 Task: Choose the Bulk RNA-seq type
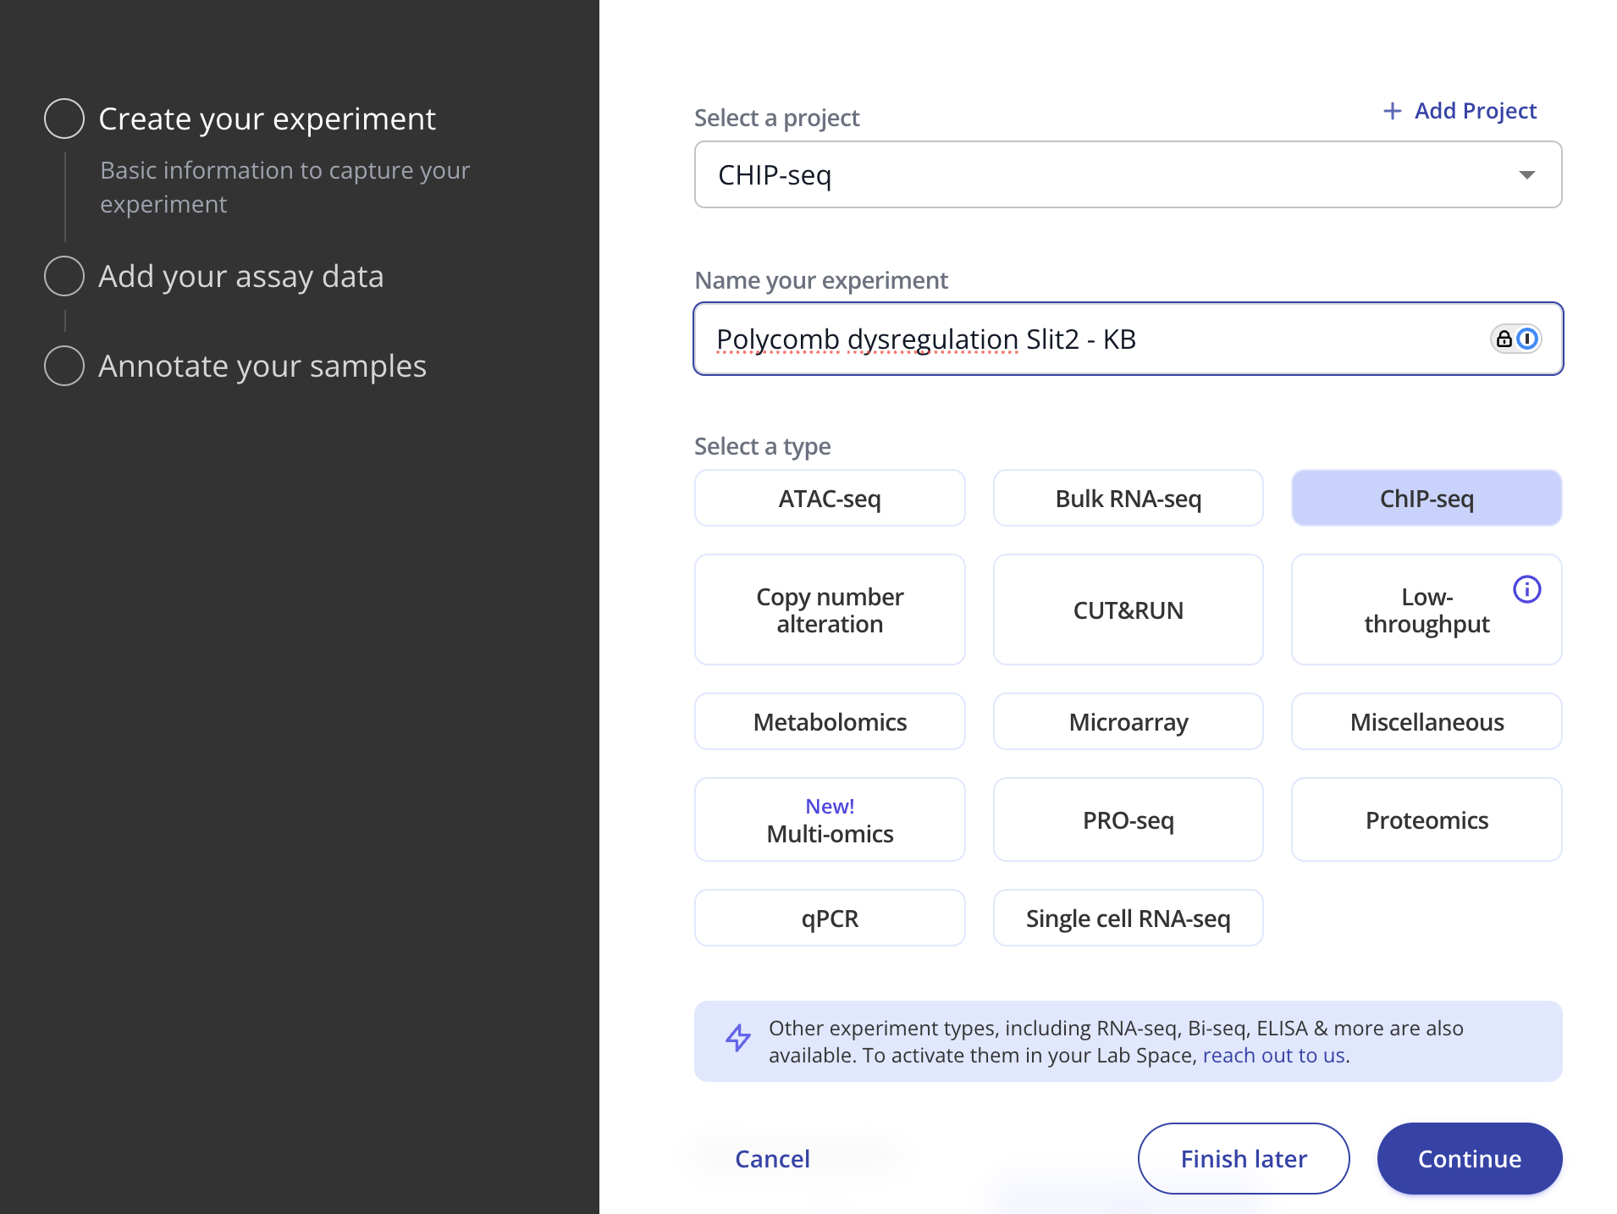click(x=1128, y=499)
